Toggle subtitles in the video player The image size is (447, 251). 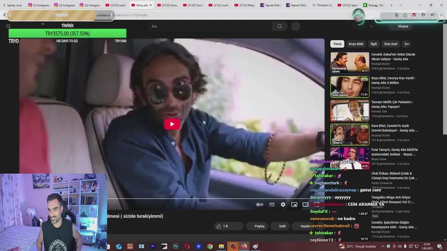[x=272, y=205]
